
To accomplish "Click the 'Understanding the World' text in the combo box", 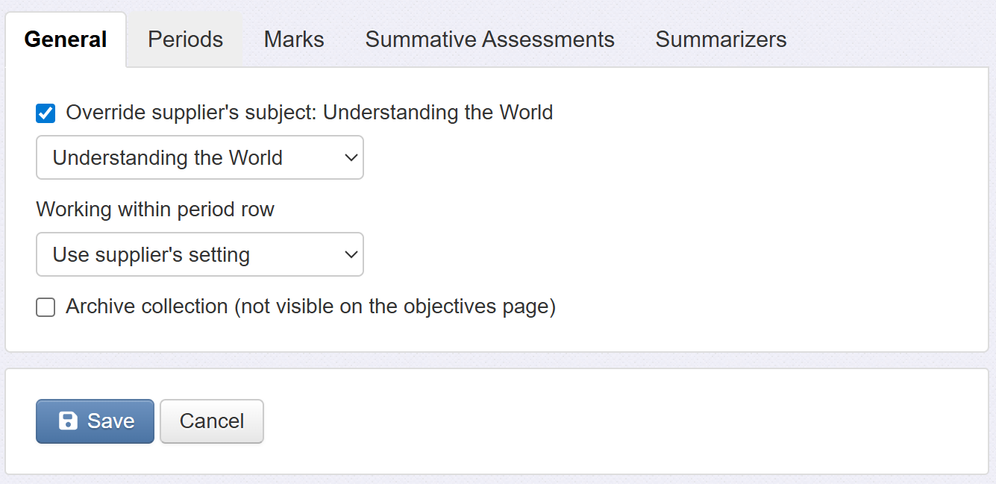I will click(x=167, y=158).
